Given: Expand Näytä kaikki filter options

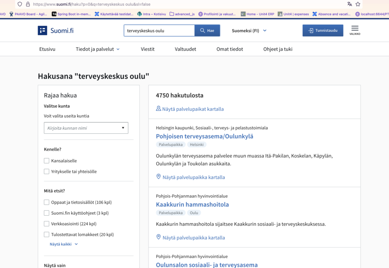Looking at the screenshot, I should click(x=64, y=244).
